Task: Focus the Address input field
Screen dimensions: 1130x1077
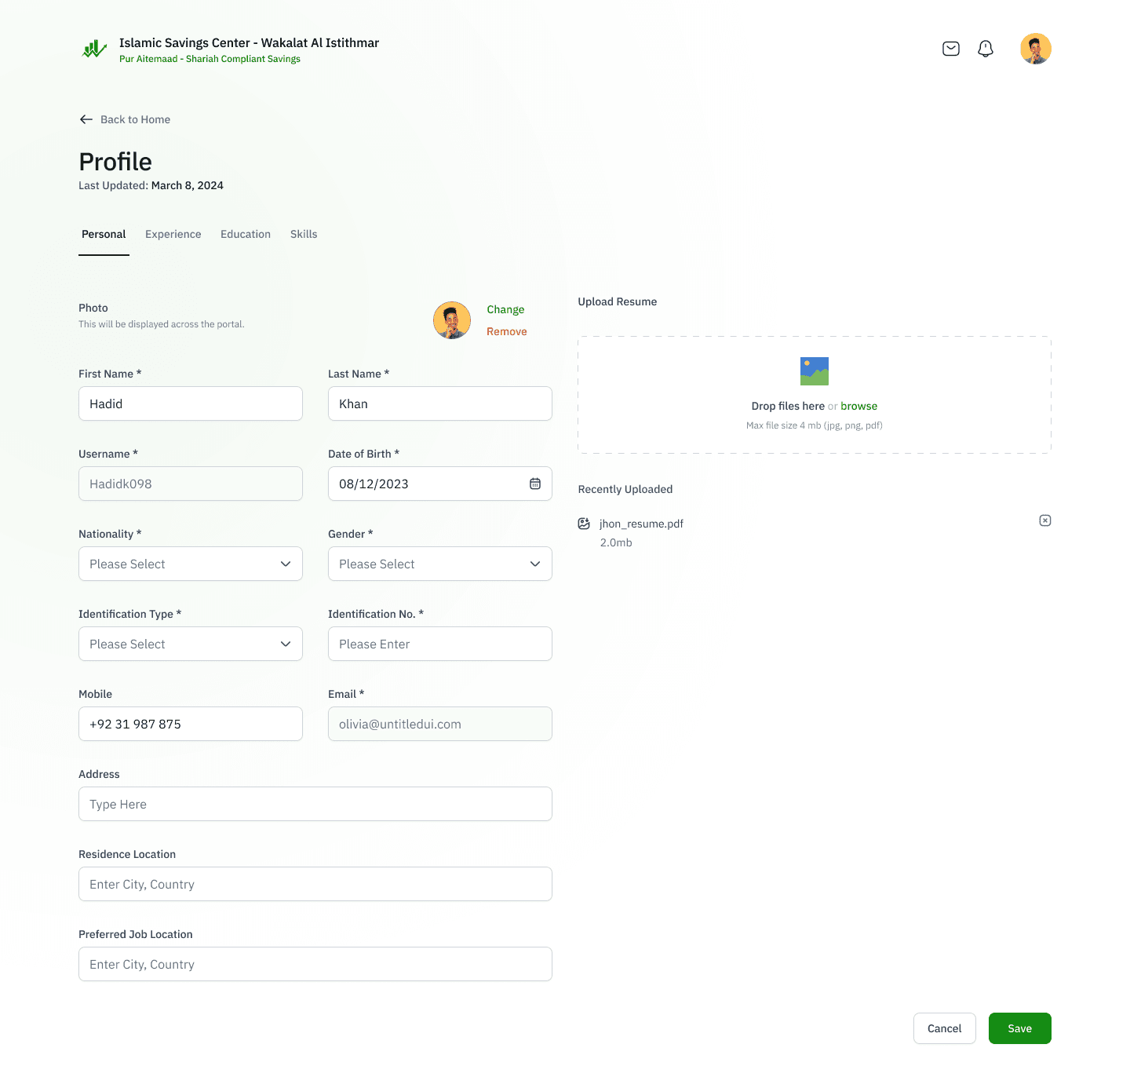Action: [x=315, y=804]
